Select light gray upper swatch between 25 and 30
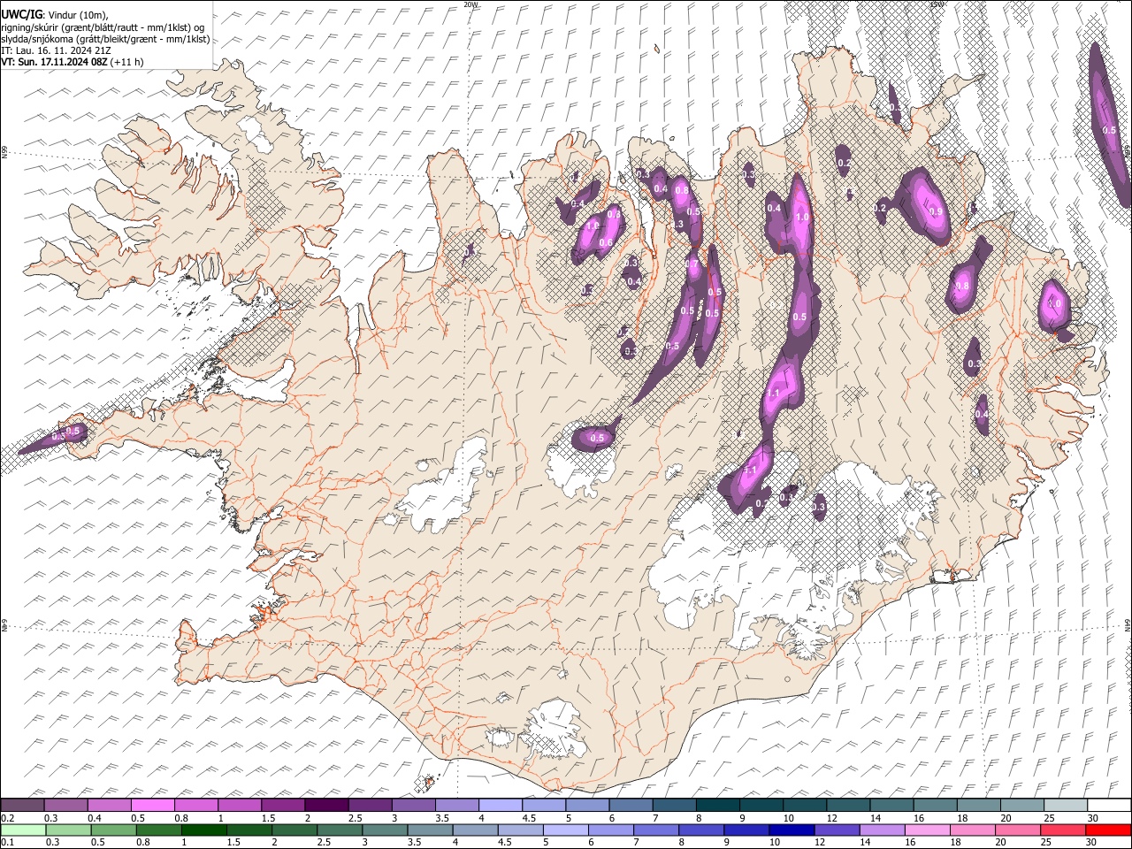This screenshot has height=849, width=1132. click(1064, 806)
